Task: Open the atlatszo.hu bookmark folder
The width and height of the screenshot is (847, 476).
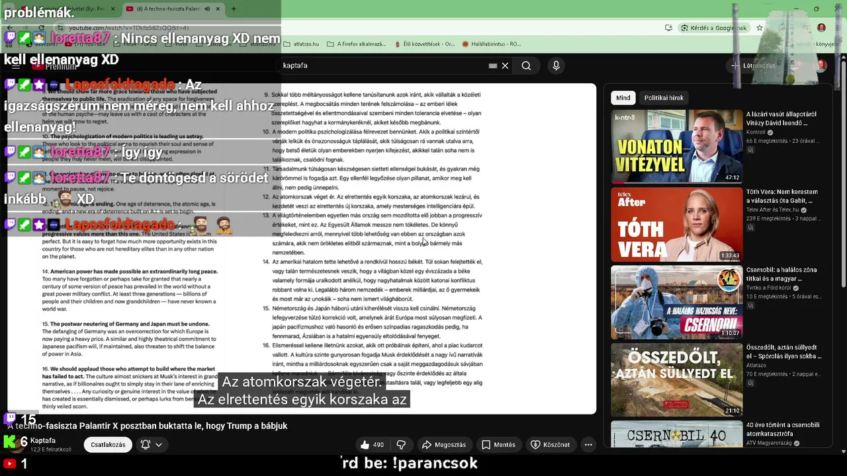Action: [x=301, y=44]
